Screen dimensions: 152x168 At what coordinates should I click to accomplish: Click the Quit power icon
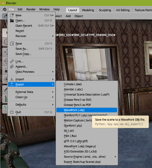point(12,112)
